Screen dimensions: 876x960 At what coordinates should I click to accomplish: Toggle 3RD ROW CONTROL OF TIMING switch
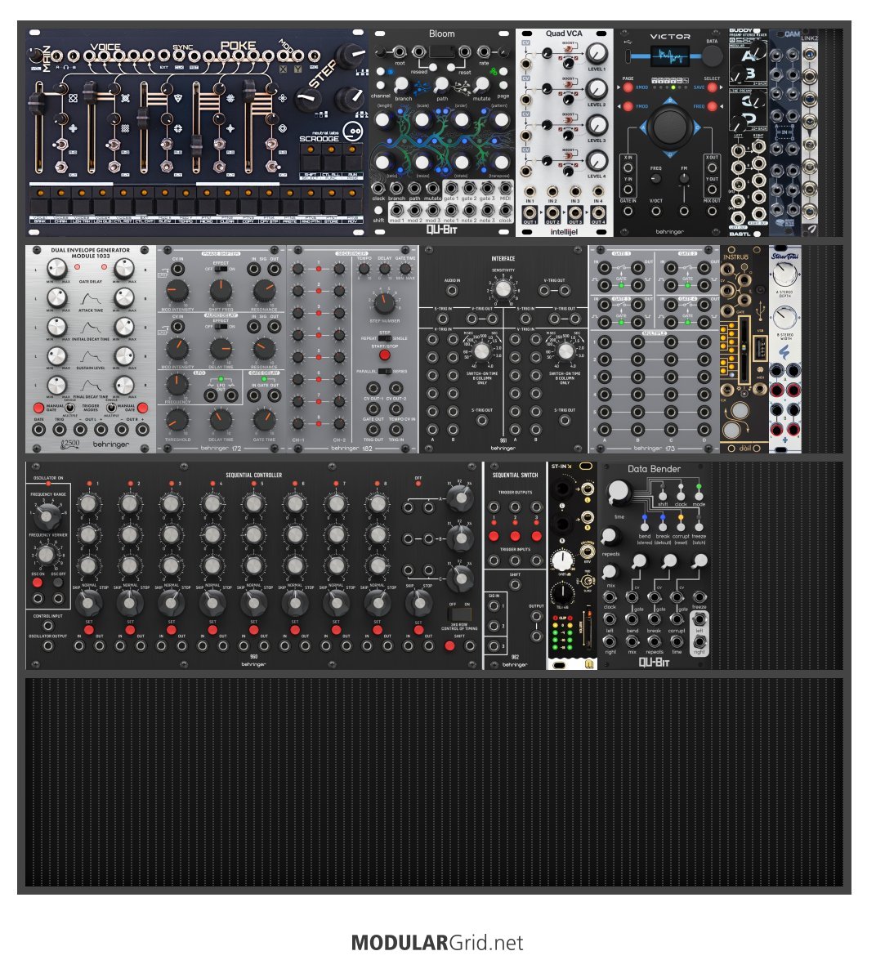[459, 614]
